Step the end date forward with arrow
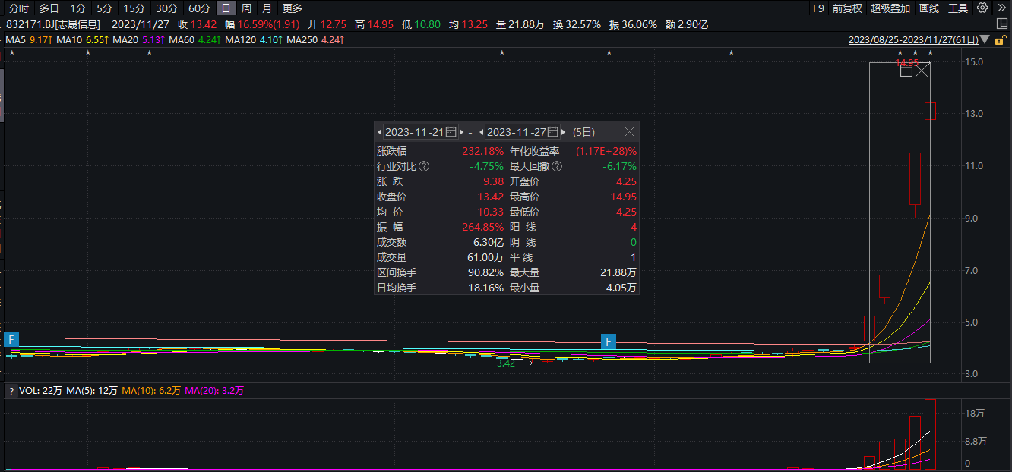The height and width of the screenshot is (472, 1012). pos(564,132)
